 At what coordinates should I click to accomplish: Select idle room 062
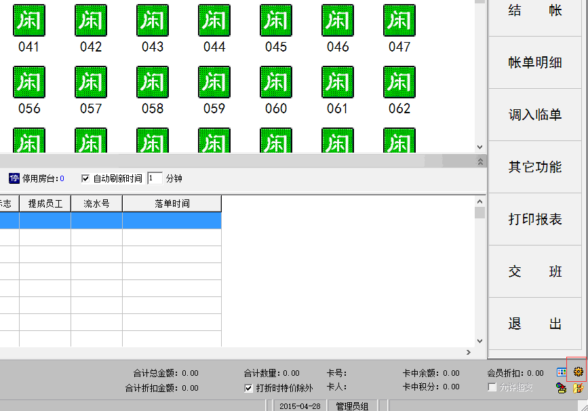[399, 82]
